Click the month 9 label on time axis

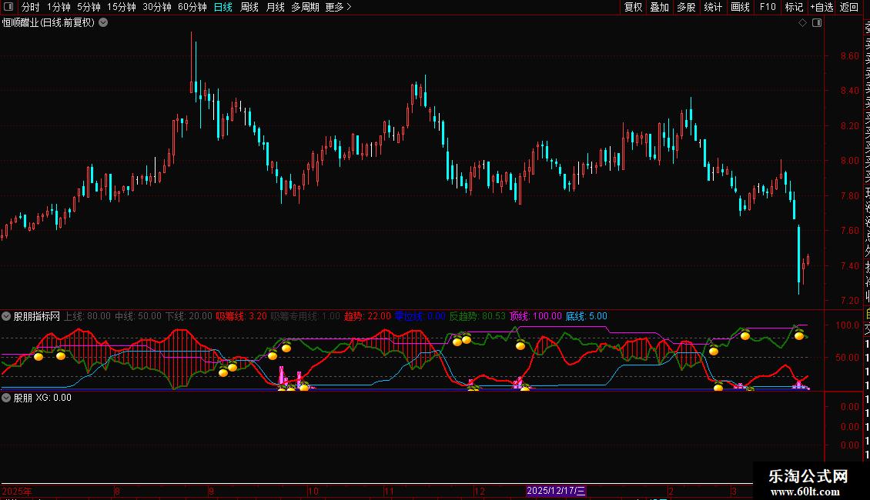212,491
